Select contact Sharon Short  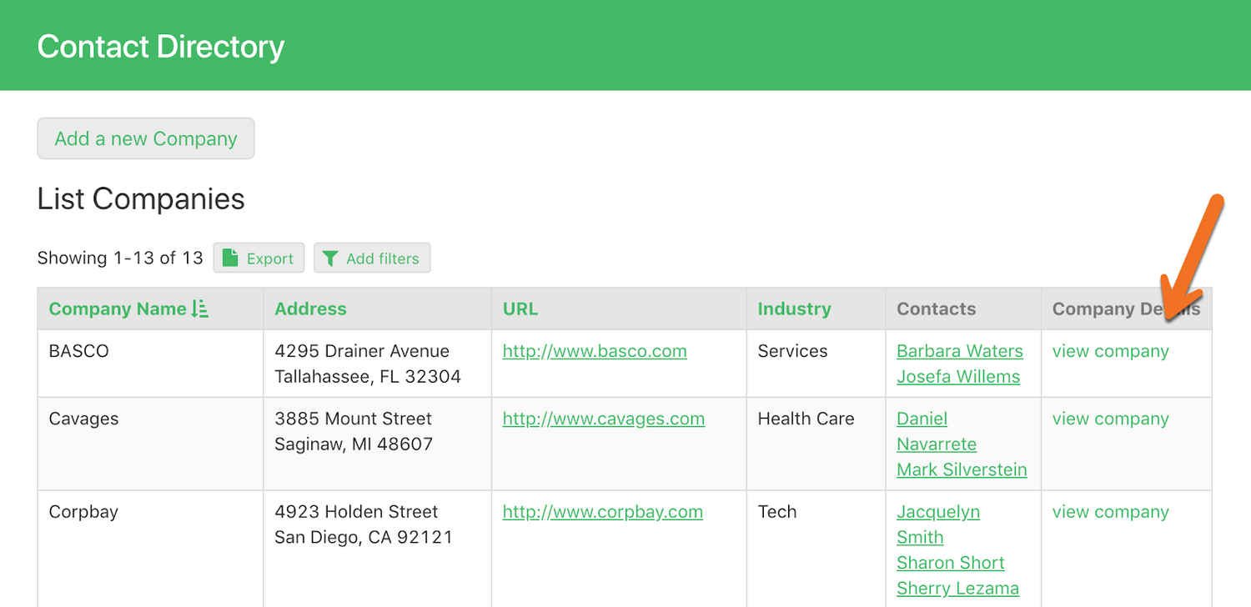coord(950,563)
